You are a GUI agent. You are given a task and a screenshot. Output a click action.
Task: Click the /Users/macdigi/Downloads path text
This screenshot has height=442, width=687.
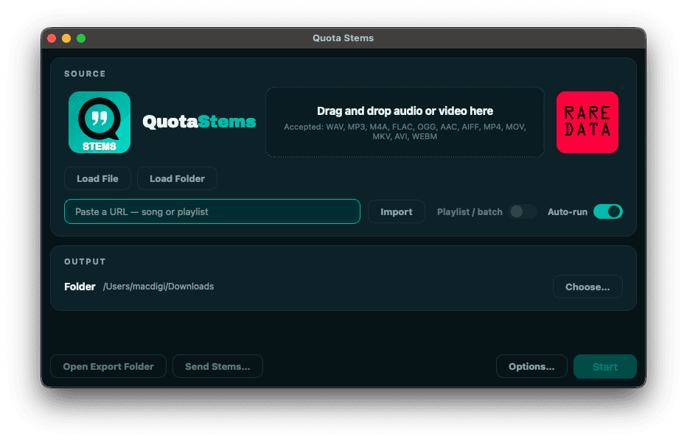click(158, 287)
